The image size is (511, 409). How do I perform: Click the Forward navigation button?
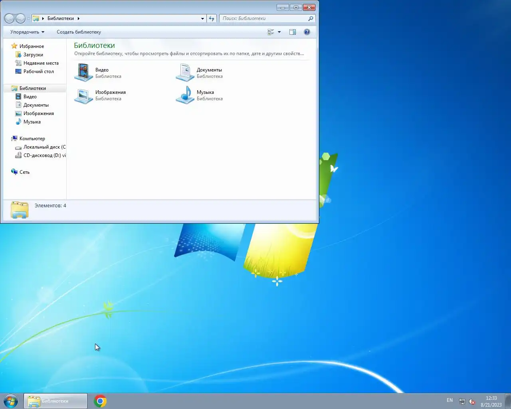pyautogui.click(x=20, y=18)
